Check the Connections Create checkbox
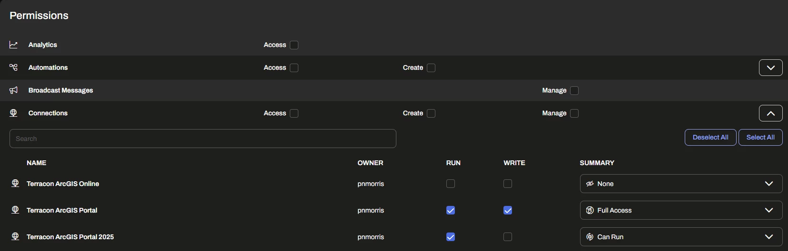788x251 pixels. (431, 113)
